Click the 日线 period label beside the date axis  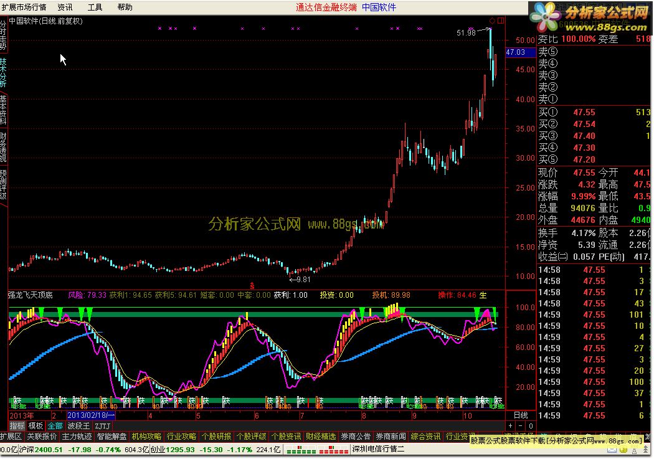[x=521, y=415]
